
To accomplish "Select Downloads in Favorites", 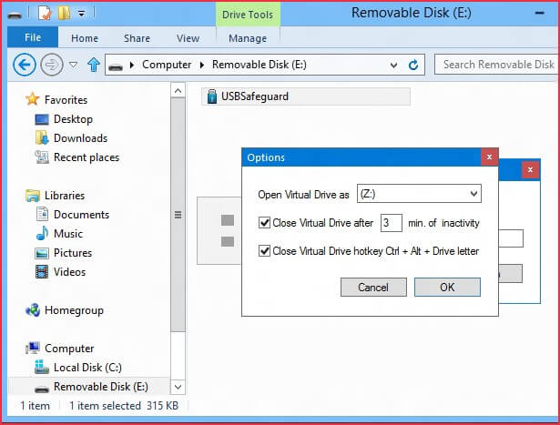I will 80,138.
